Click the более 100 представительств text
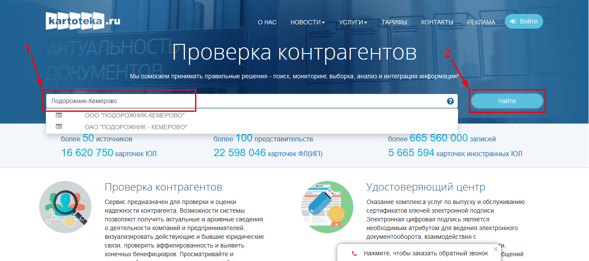589x261 pixels. [263, 138]
